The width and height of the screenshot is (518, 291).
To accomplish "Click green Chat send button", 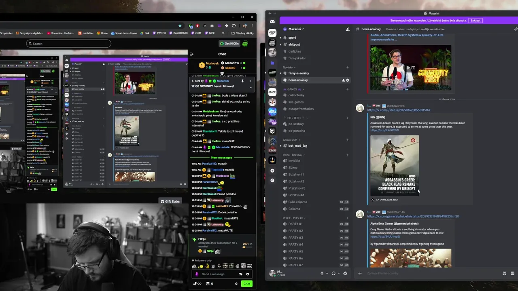I will coord(246,284).
